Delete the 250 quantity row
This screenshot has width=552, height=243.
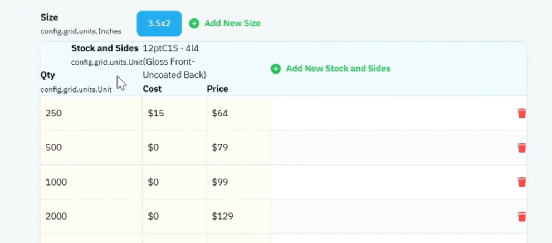[x=522, y=113]
